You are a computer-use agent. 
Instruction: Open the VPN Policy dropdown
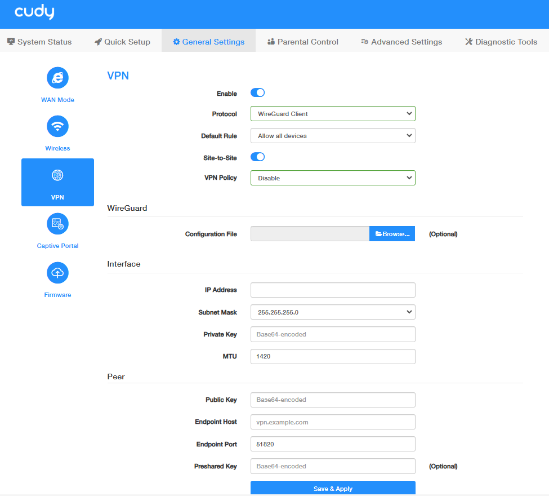333,178
